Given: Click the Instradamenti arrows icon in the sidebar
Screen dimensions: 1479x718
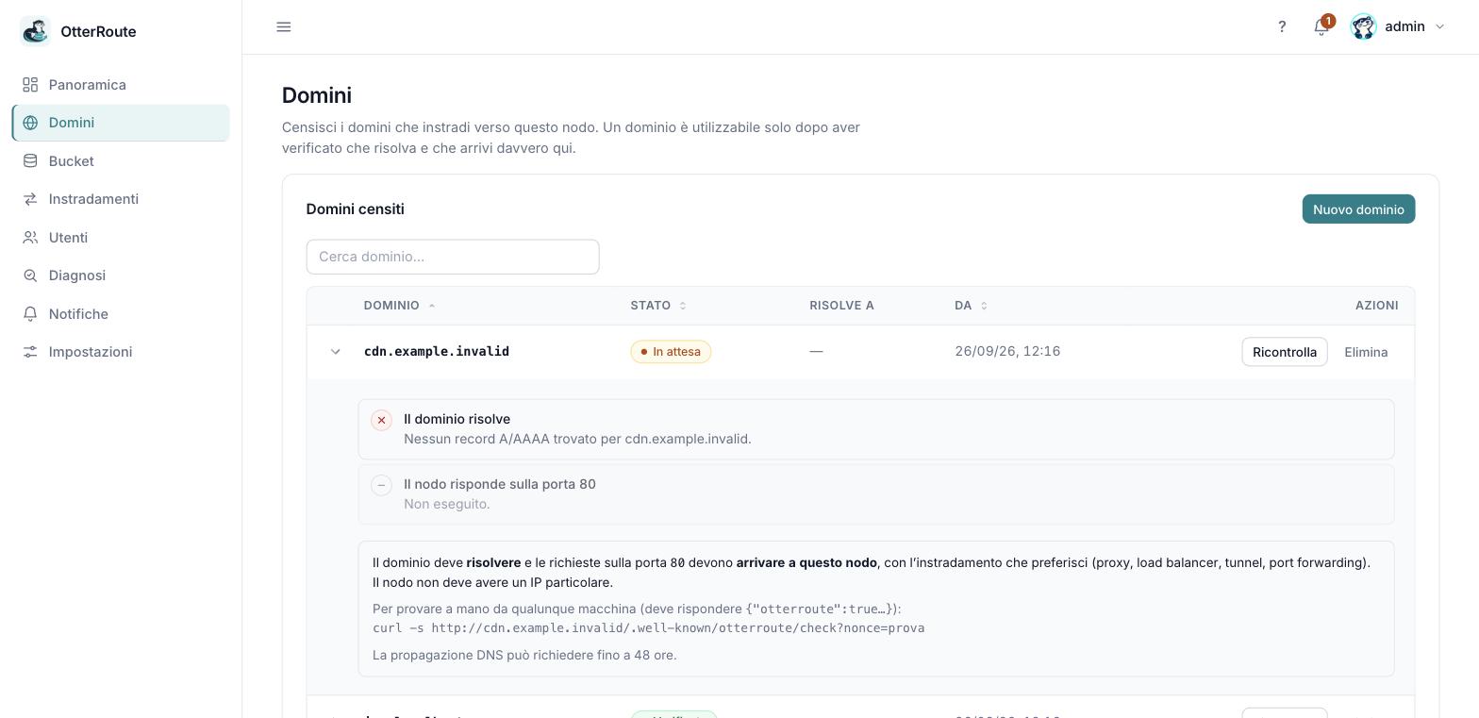Looking at the screenshot, I should 30,199.
